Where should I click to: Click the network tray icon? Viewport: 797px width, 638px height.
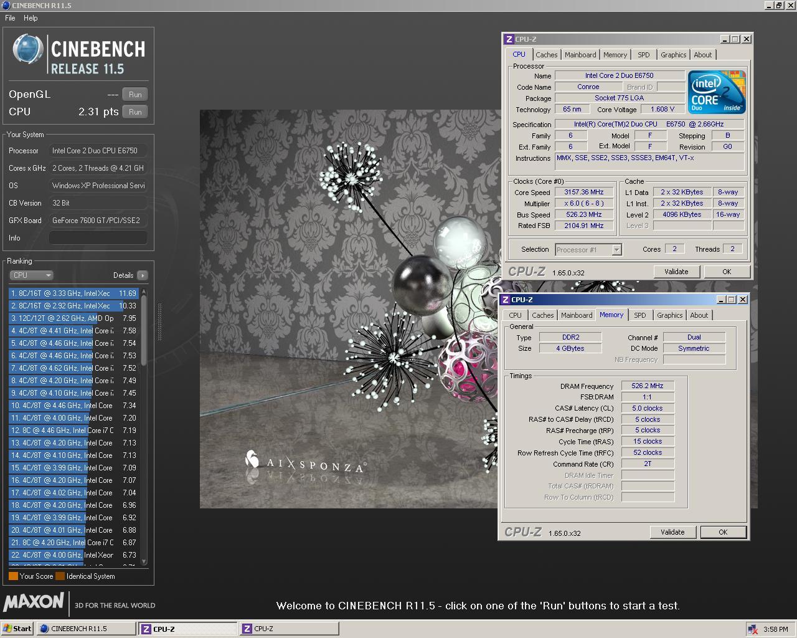[753, 629]
